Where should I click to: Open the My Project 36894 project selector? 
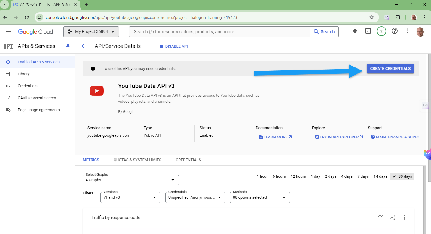click(x=91, y=32)
